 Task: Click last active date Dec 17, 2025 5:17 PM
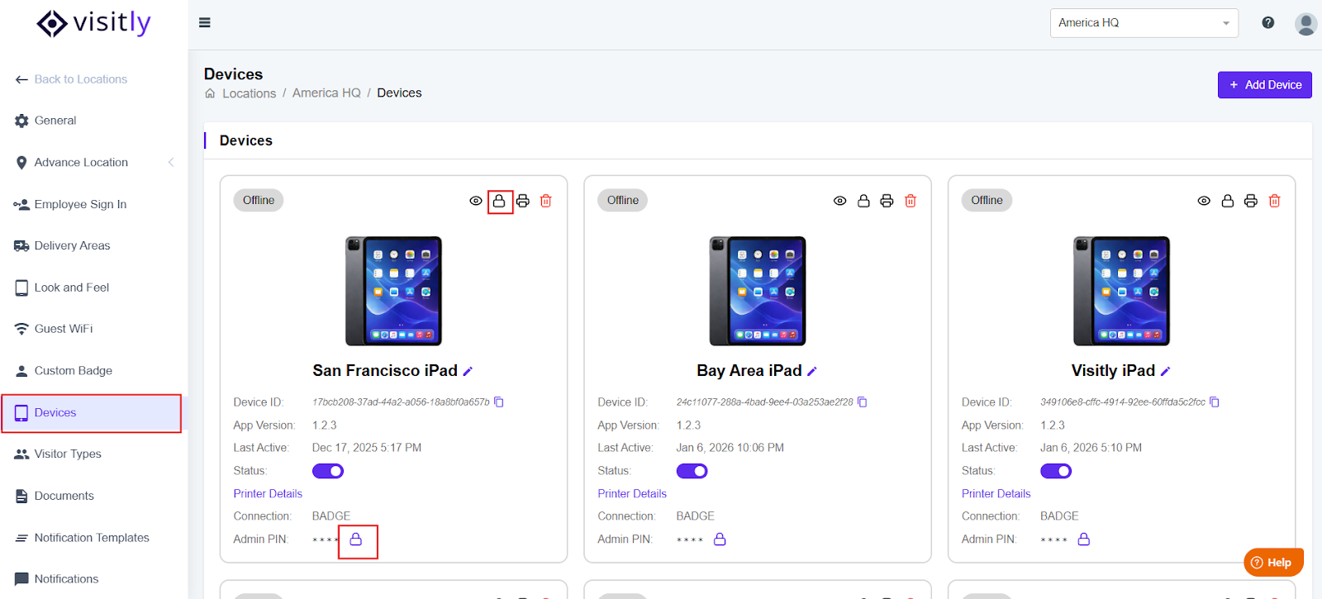367,448
